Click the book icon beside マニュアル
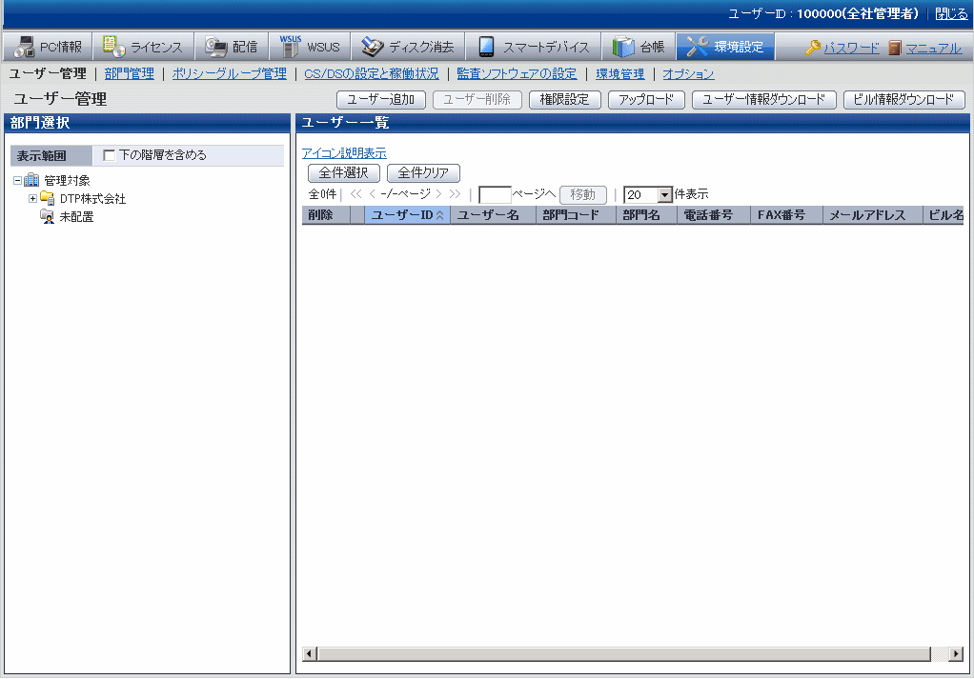 (x=895, y=48)
